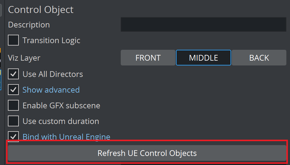Click the "Use custom duration" label text
290x165 pixels.
click(x=61, y=121)
